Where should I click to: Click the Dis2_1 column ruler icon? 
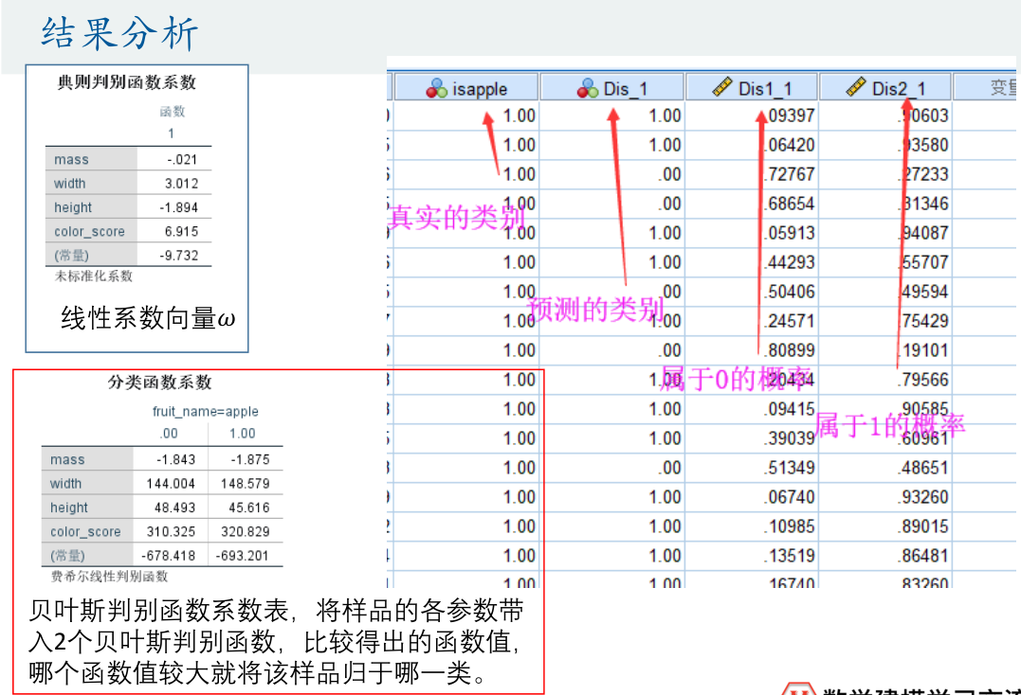tap(856, 87)
